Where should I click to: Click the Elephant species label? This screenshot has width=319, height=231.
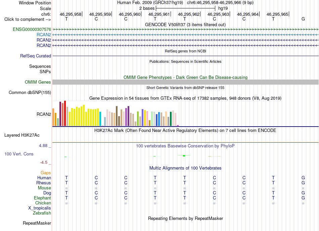(x=42, y=198)
